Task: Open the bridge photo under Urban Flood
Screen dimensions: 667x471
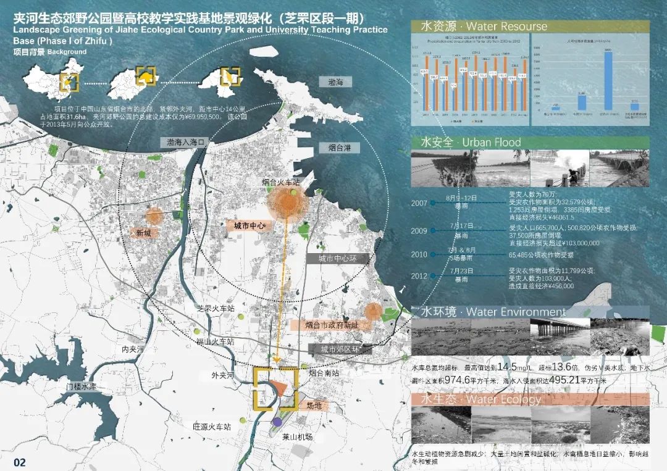Action: (619, 168)
